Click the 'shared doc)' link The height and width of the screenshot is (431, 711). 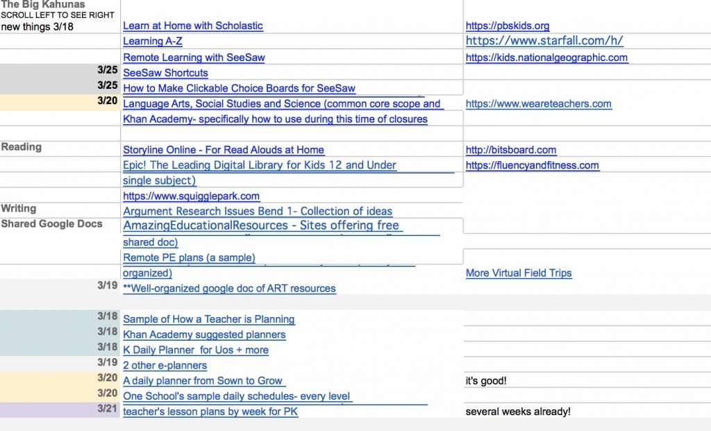150,242
